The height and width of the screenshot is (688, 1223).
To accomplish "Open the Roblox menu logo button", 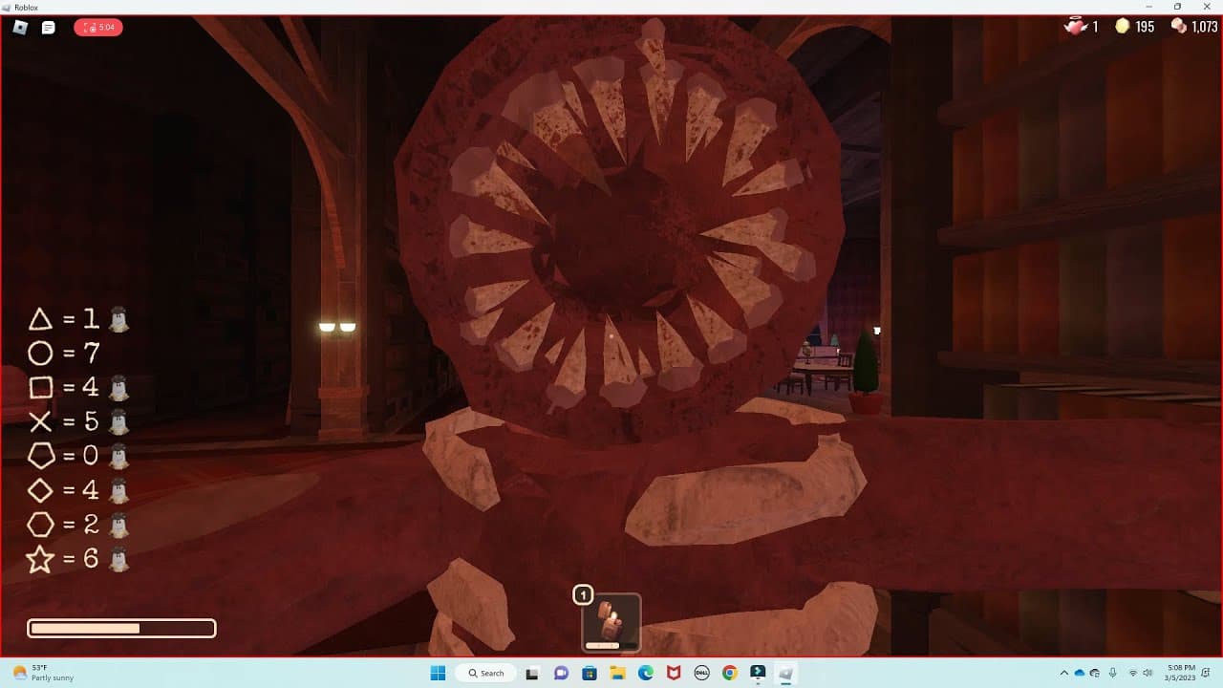I will coord(20,28).
